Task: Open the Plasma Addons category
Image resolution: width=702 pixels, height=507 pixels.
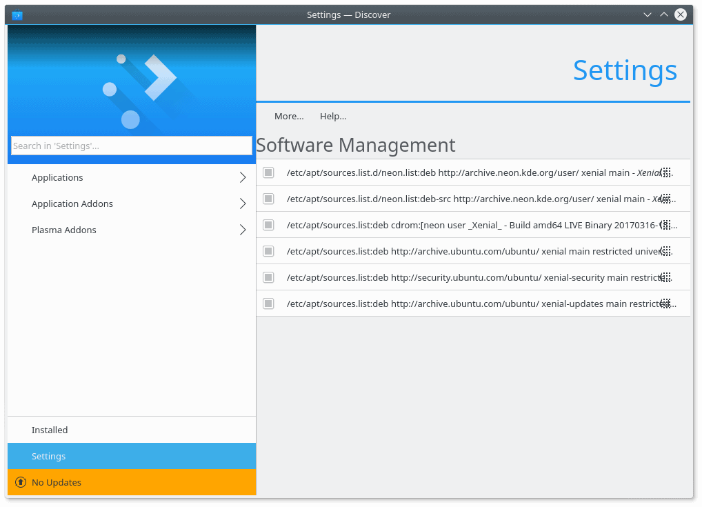Action: tap(132, 231)
